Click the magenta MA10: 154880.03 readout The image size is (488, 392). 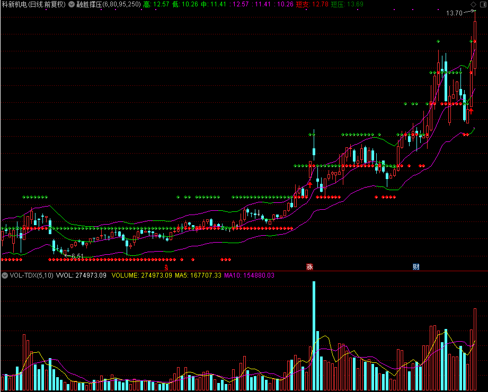point(249,275)
